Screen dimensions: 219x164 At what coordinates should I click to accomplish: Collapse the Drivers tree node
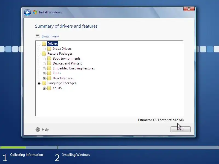click(x=39, y=44)
